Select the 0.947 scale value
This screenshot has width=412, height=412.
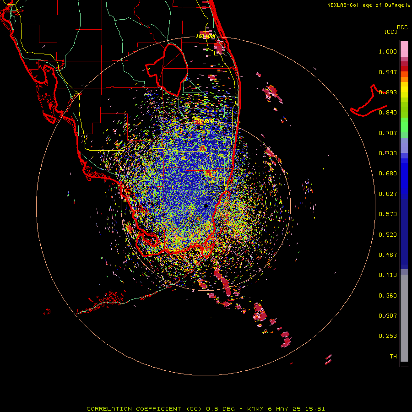pos(388,72)
